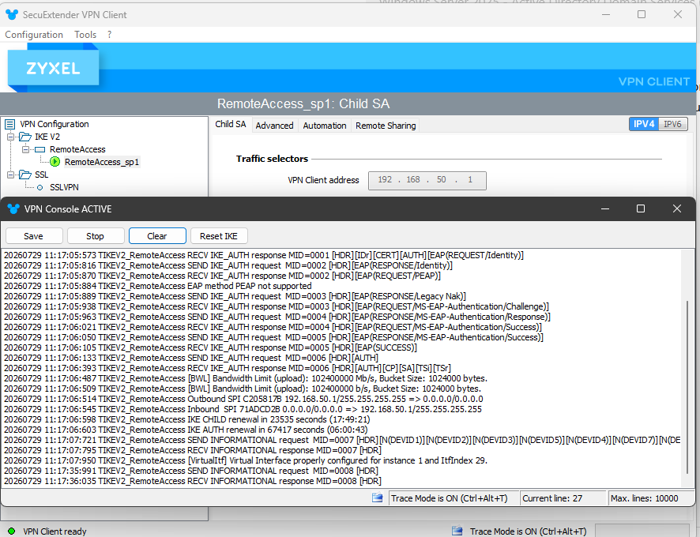Click the 'EAP method PEAP not supported' log line
The height and width of the screenshot is (537, 700).
(157, 286)
